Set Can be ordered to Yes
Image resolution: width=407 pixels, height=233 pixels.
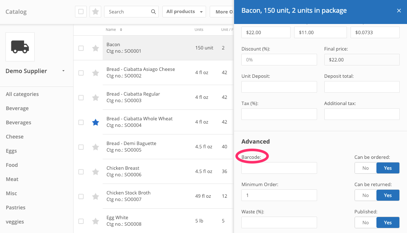click(x=388, y=168)
